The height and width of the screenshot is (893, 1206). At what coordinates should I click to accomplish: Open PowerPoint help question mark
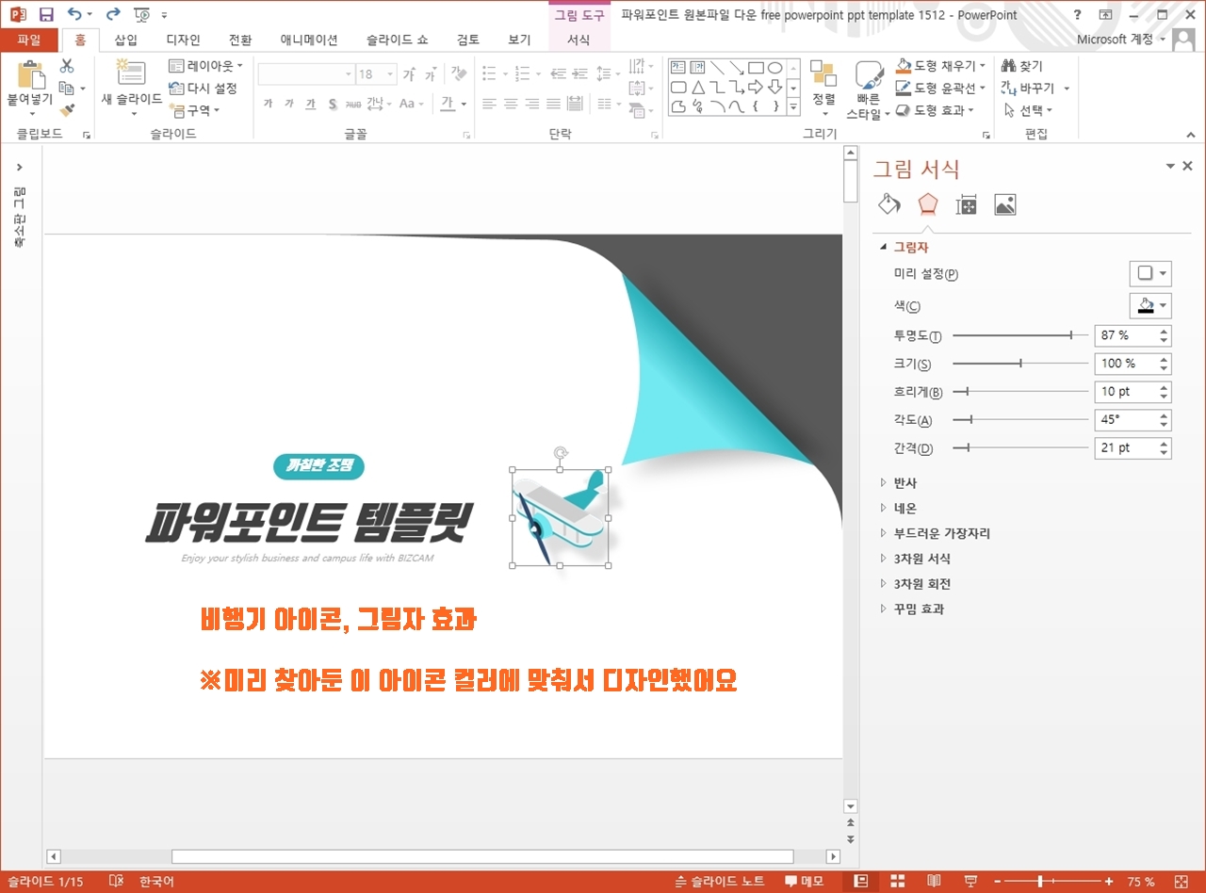click(1078, 14)
